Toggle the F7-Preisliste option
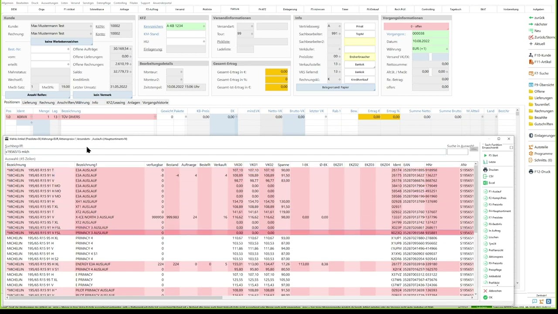This screenshot has height=314, width=558. tap(486, 218)
